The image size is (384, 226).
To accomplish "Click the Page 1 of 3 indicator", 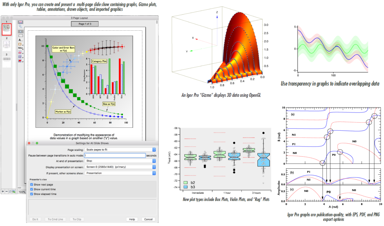I will tap(85, 24).
